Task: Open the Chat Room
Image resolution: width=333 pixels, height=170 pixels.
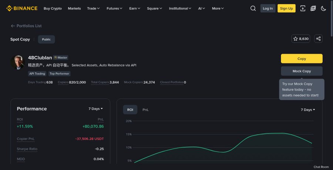Action: click(x=321, y=167)
